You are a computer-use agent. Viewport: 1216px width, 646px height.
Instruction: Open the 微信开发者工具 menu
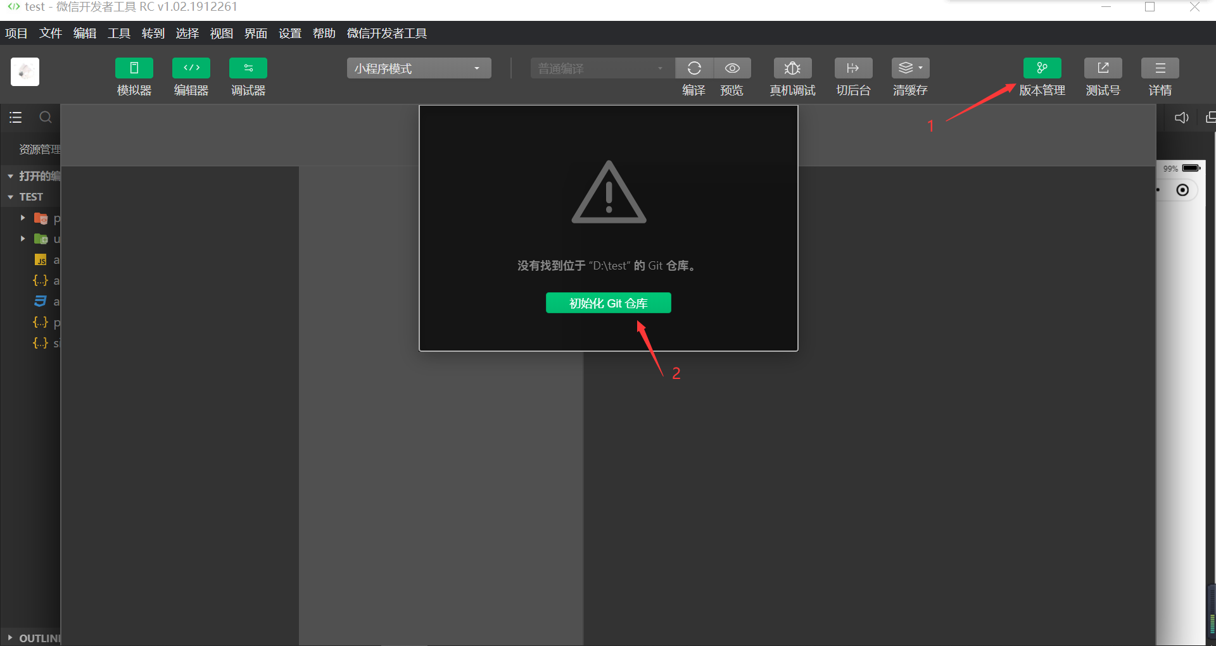(387, 34)
